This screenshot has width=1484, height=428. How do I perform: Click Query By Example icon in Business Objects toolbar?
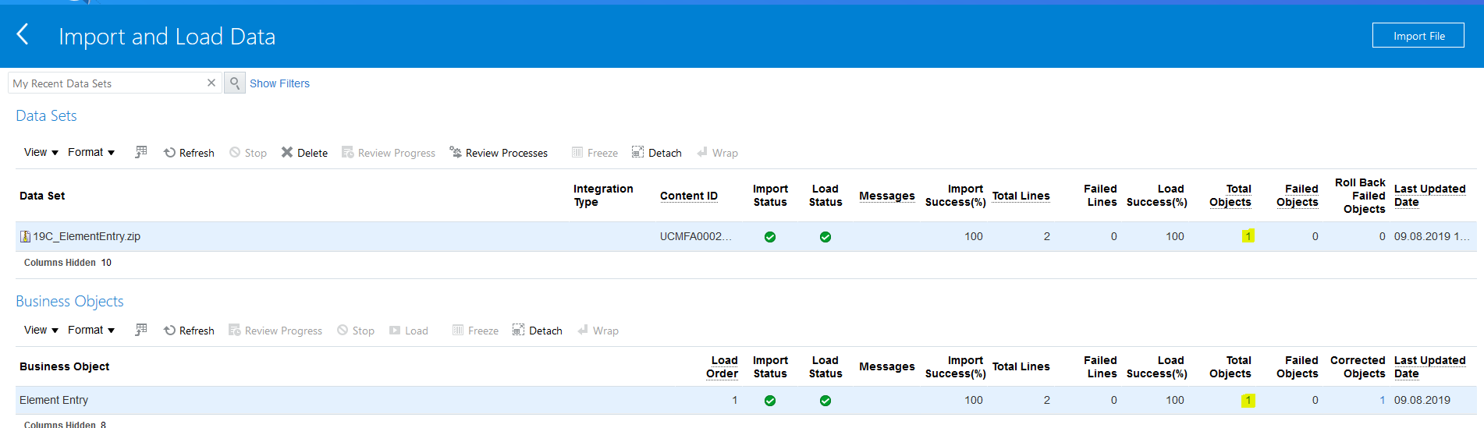pyautogui.click(x=140, y=330)
